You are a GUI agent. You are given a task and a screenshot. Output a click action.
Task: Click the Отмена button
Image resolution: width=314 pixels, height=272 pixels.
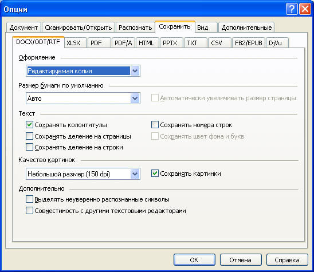(241, 260)
